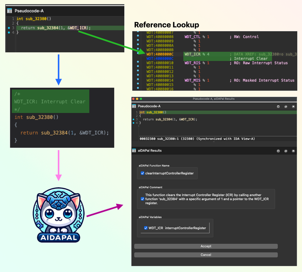Click 'WDT_ICR: Interrupt Clear' comment in middle code block
Viewport: 302px width, 272px height.
(50, 101)
